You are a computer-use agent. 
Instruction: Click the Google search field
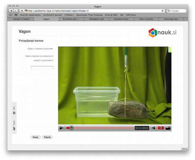(177, 11)
